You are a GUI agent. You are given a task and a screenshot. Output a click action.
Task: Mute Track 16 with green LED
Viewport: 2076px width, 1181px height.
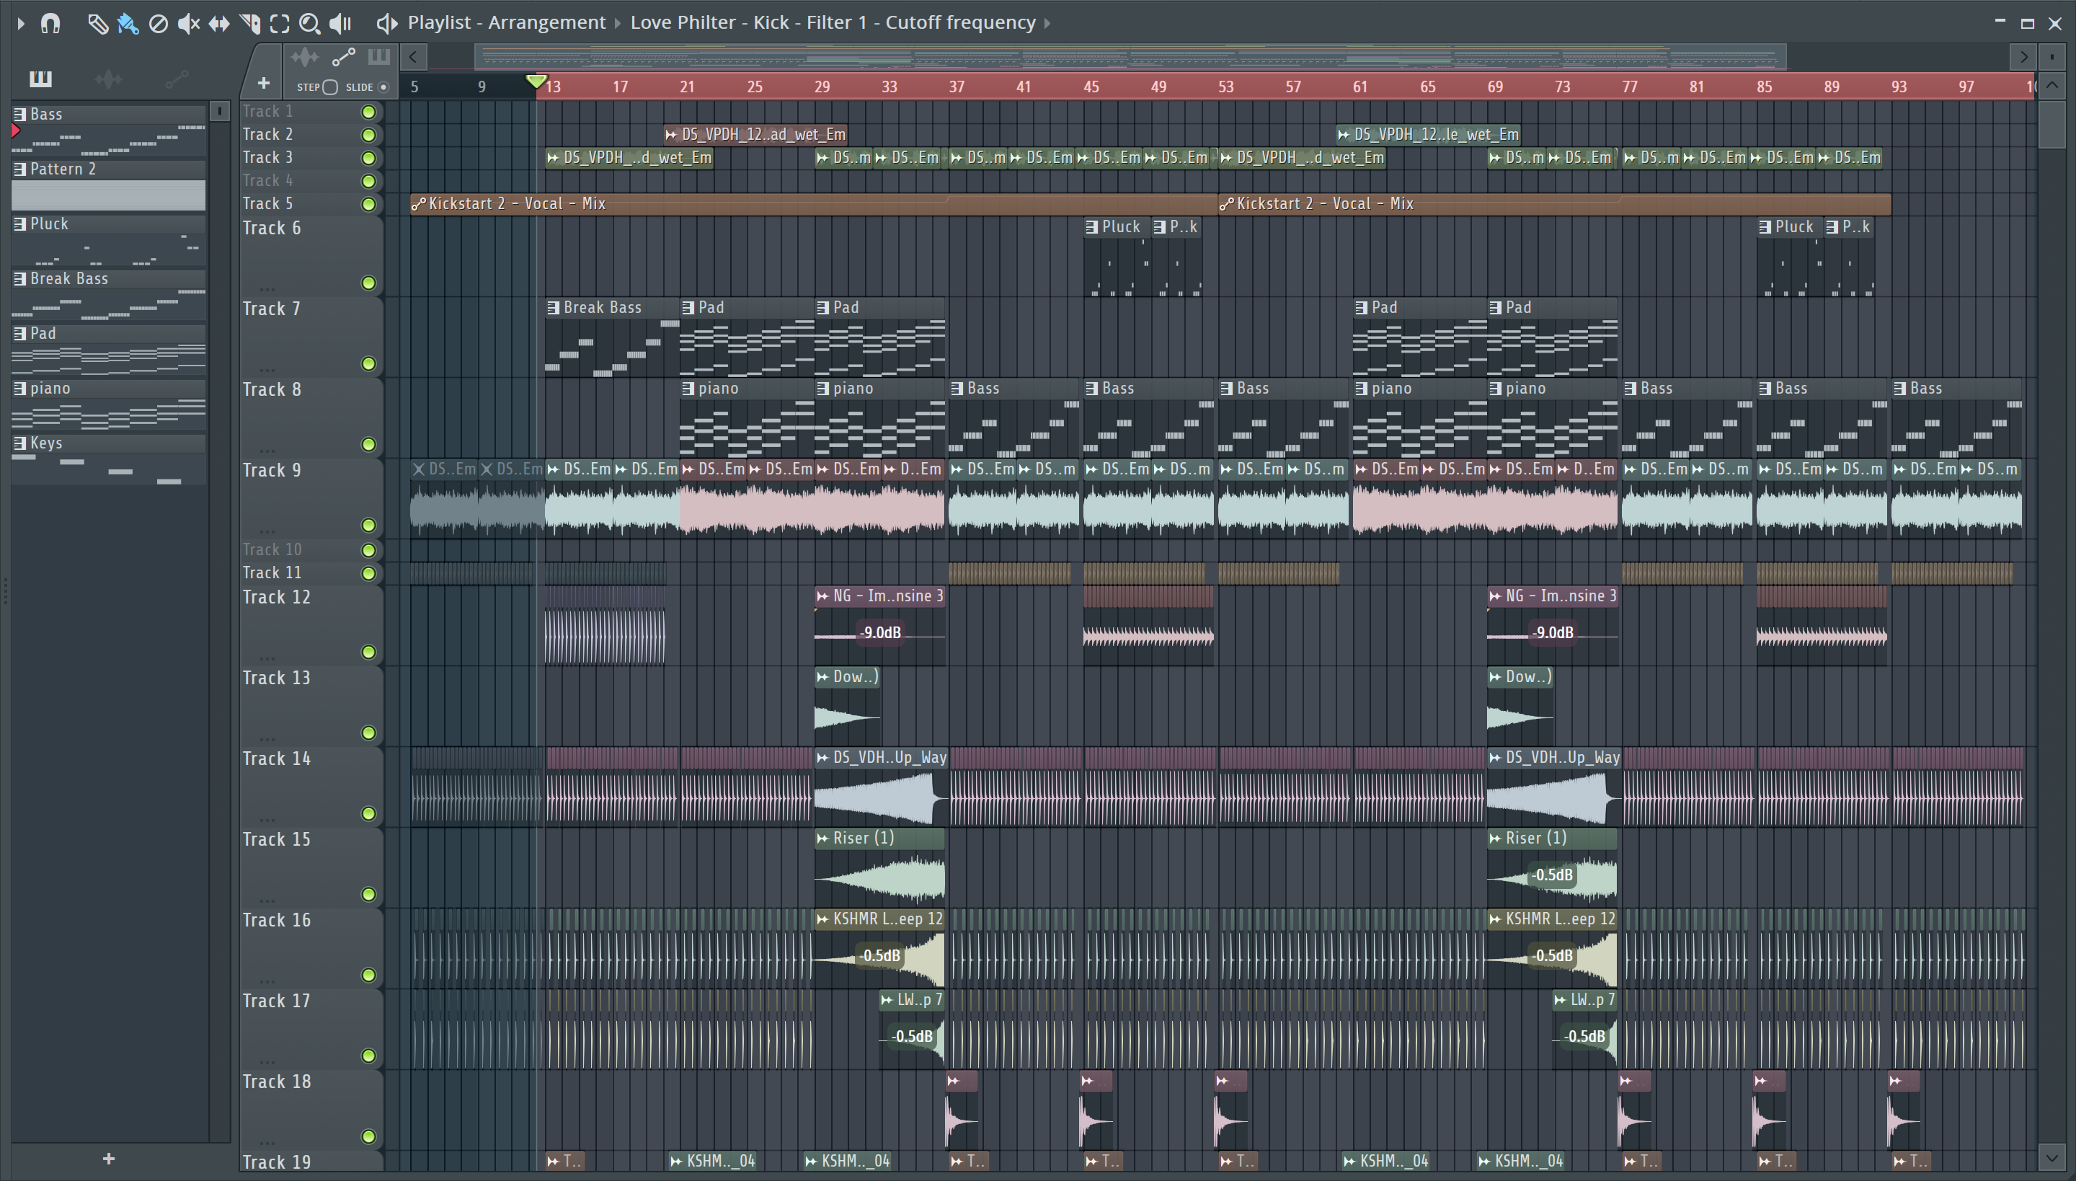pyautogui.click(x=368, y=976)
